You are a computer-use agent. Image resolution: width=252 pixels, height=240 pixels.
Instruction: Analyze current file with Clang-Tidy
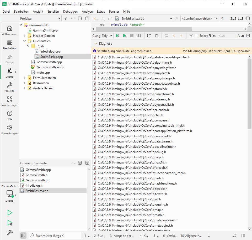pos(125,35)
